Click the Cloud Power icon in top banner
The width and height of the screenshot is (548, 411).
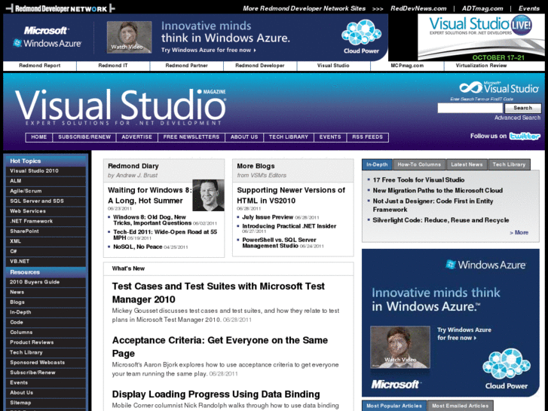coord(361,37)
